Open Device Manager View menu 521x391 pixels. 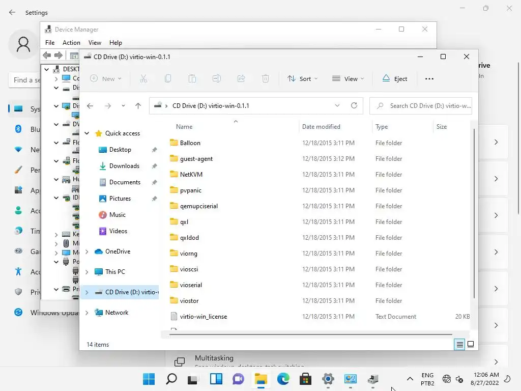(95, 43)
